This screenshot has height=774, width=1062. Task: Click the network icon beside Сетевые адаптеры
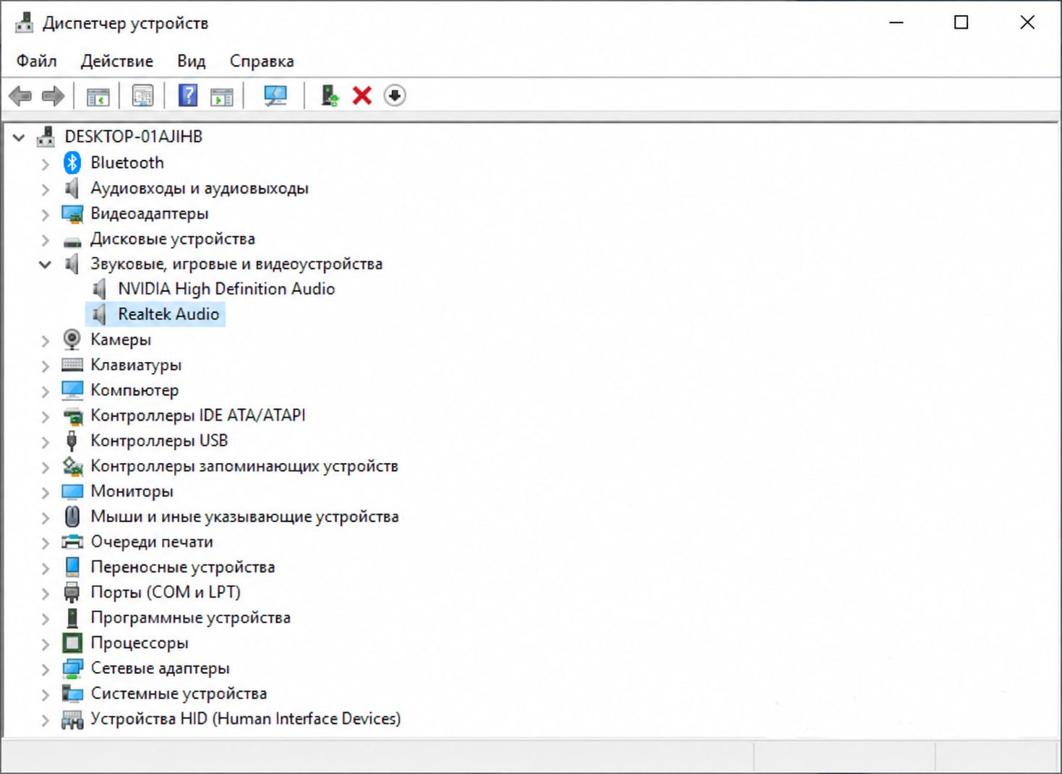[72, 668]
